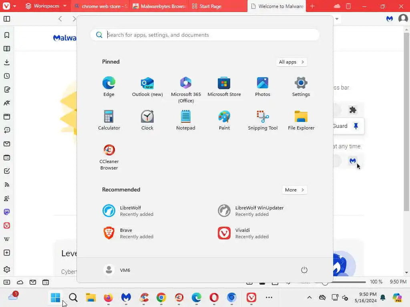This screenshot has width=410, height=307.
Task: Open Settings from pinned apps
Action: (301, 87)
